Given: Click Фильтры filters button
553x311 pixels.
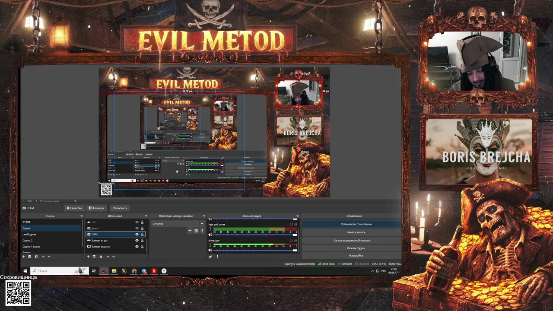Looking at the screenshot, I should (x=96, y=208).
